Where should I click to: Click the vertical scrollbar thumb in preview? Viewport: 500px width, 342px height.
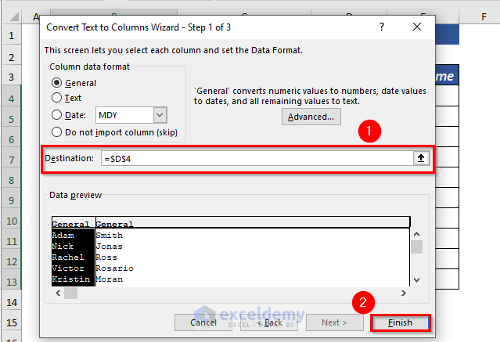pos(416,247)
